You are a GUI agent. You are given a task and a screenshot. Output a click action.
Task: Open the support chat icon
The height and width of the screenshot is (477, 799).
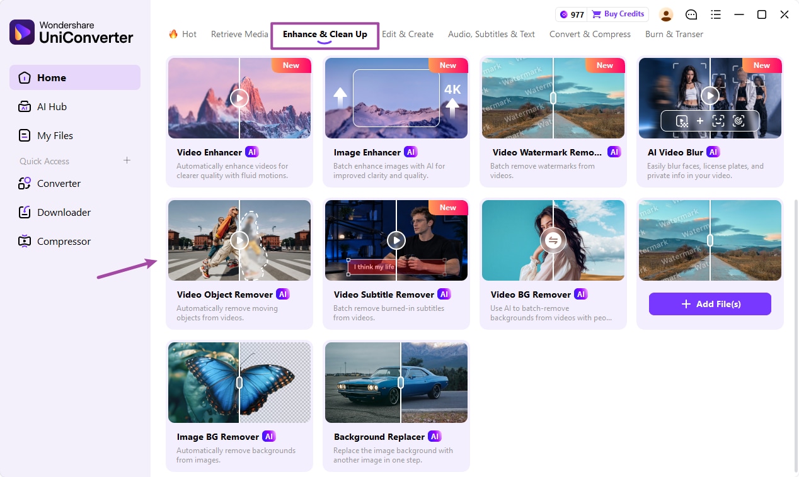691,14
